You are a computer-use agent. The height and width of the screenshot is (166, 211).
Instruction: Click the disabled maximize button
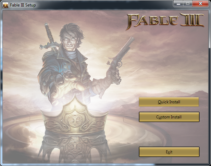188,4
